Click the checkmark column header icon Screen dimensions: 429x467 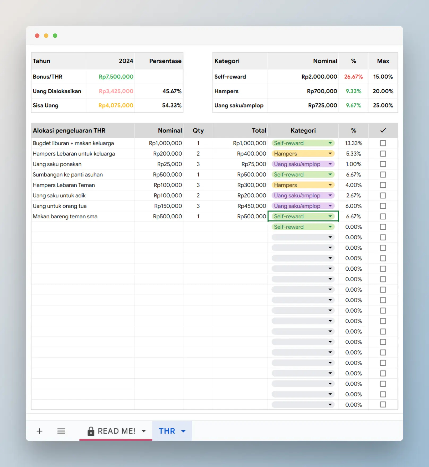[383, 130]
